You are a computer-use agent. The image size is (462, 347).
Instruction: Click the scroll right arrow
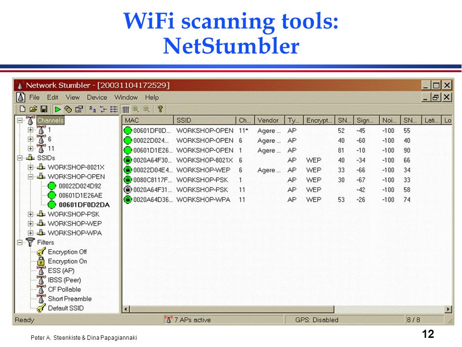(x=448, y=309)
